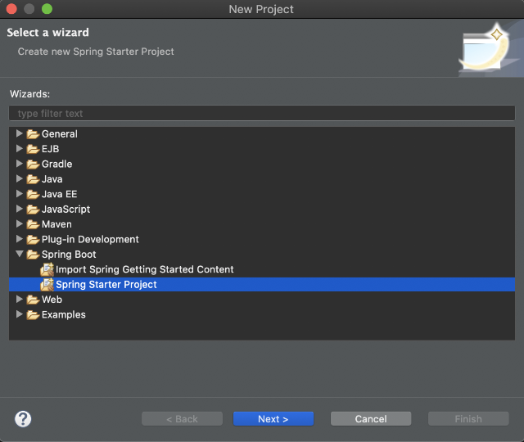Click the Import Spring Getting Started Content icon
Viewport: 524px width, 442px height.
[47, 269]
